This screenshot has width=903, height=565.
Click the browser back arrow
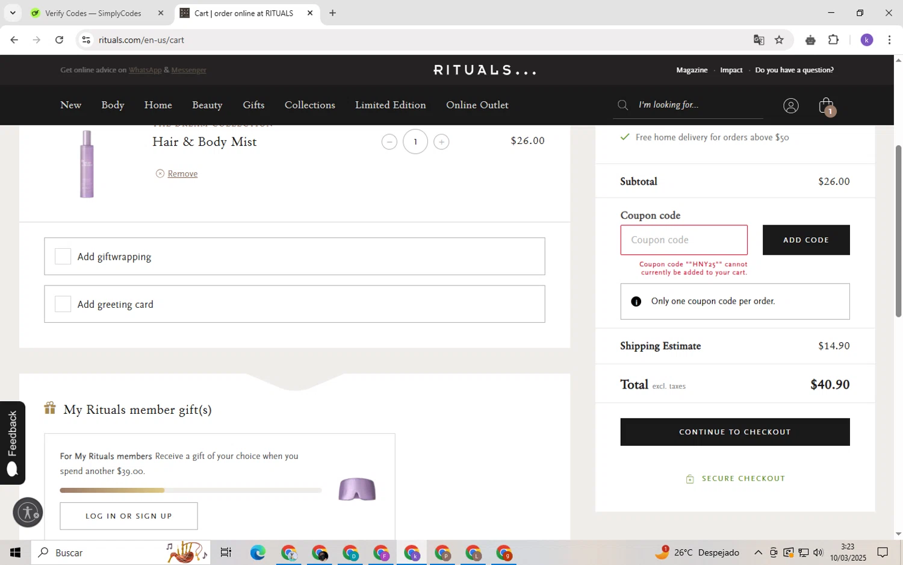[14, 40]
